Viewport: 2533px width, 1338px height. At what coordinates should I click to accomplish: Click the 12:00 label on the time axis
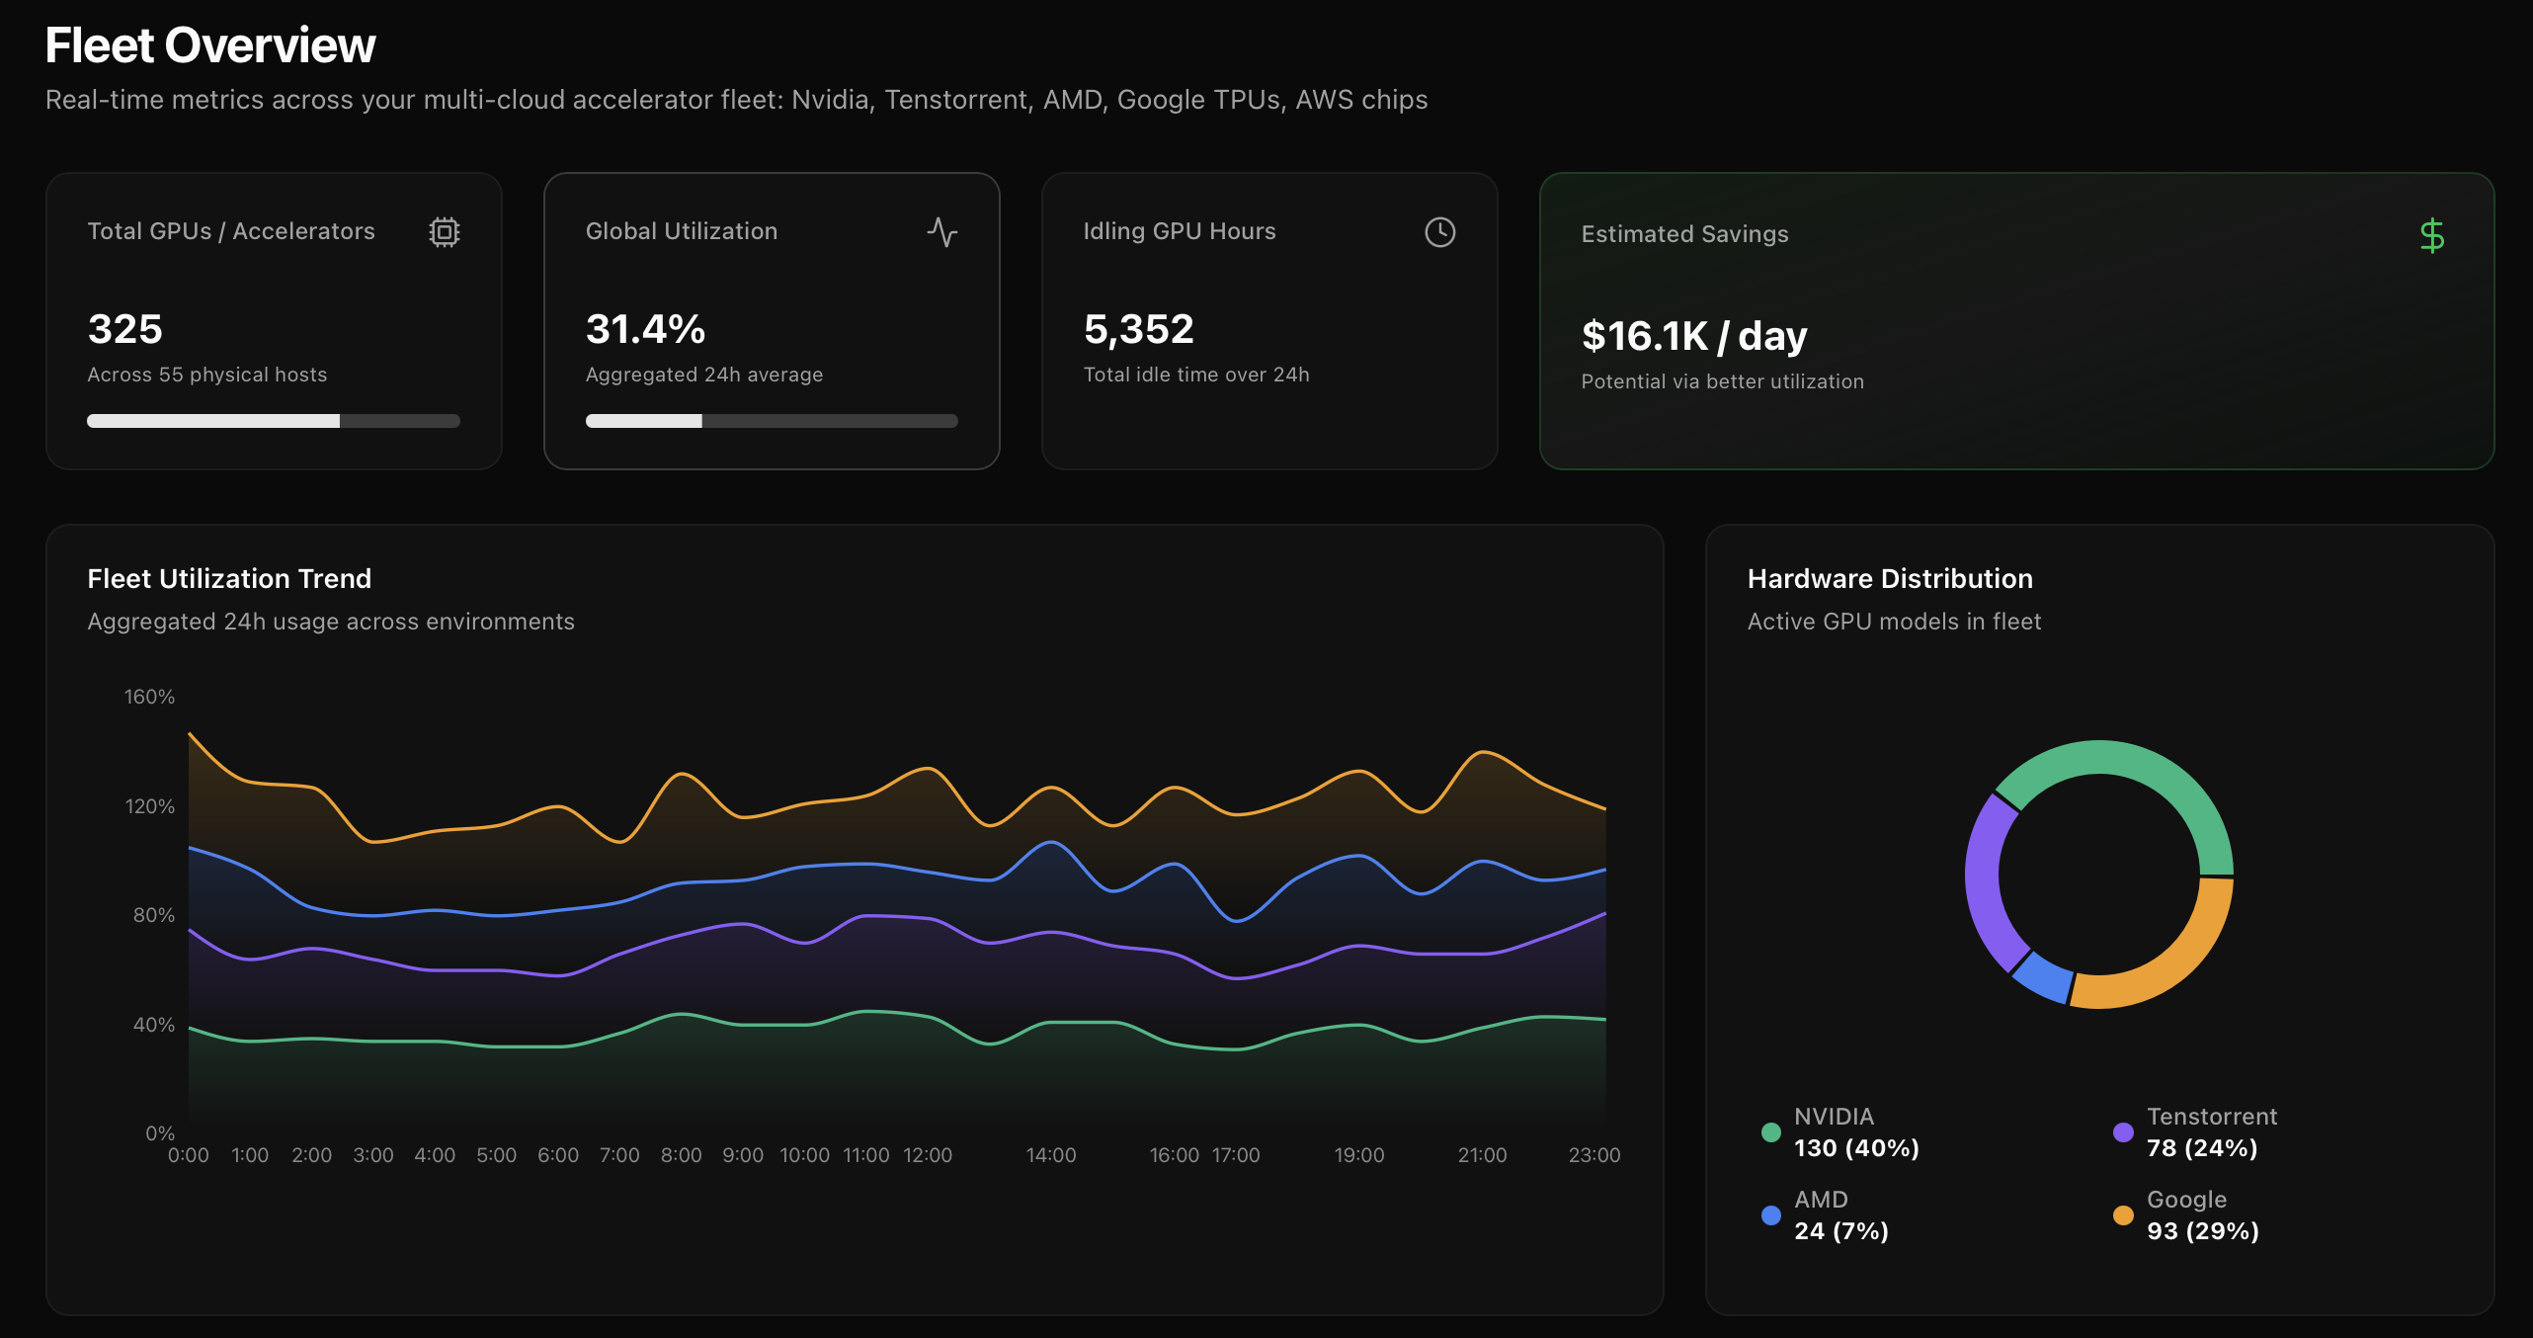[927, 1155]
